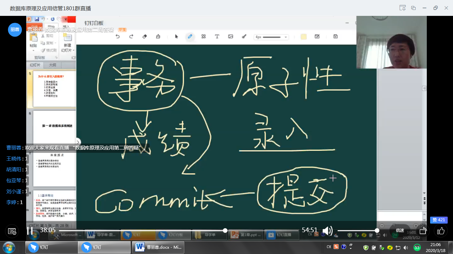453x254 pixels.
Task: Click the pin window icon in title bar
Action: 403,8
